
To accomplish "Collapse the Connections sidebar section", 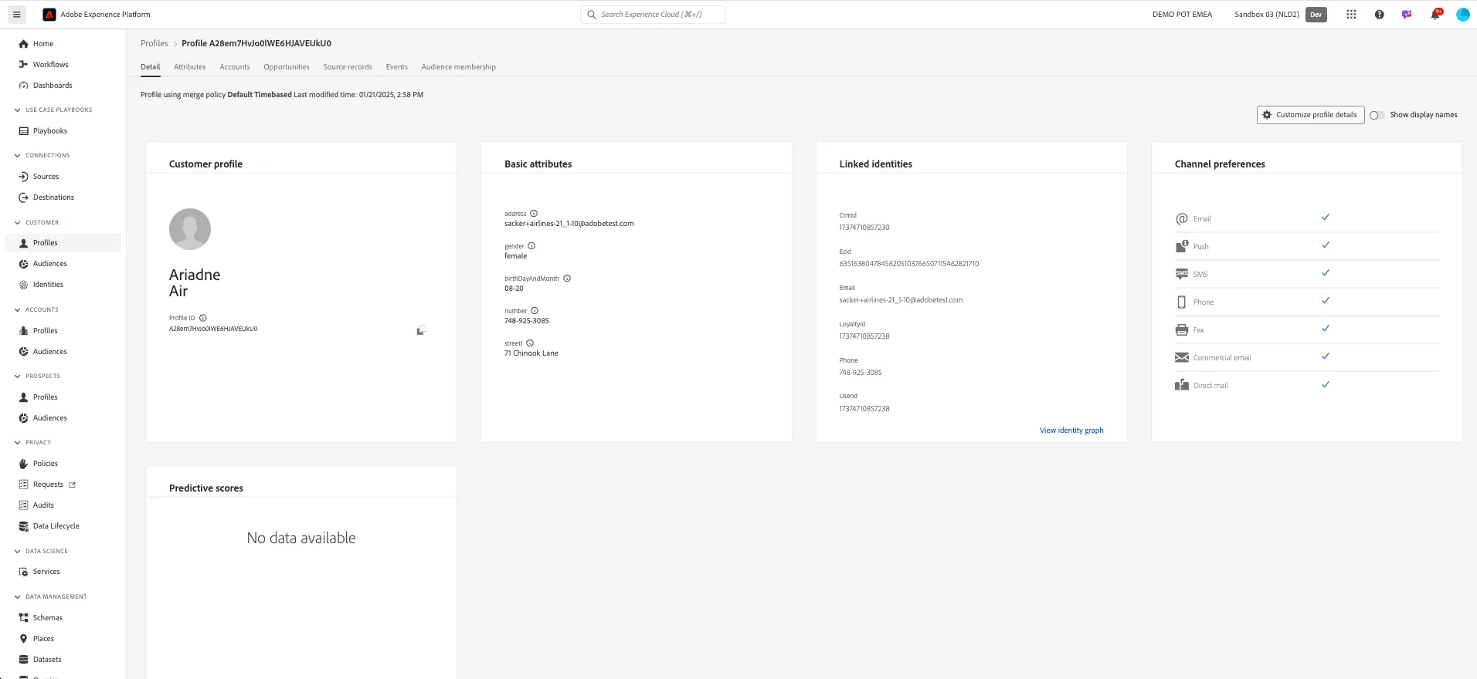I will click(x=17, y=156).
